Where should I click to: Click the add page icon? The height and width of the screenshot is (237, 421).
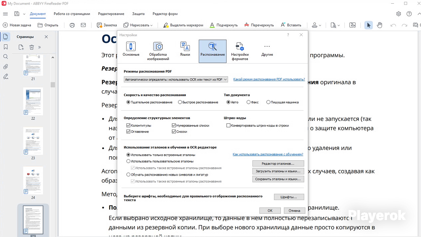pyautogui.click(x=21, y=47)
